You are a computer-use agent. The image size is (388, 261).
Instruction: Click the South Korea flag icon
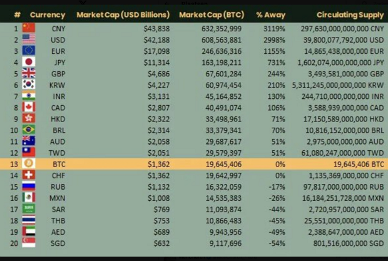(28, 84)
